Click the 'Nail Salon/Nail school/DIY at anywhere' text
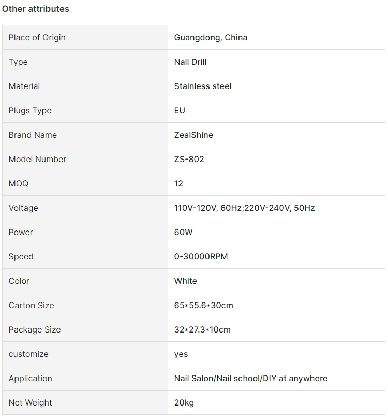Viewport: 388px width, 419px height. point(250,378)
